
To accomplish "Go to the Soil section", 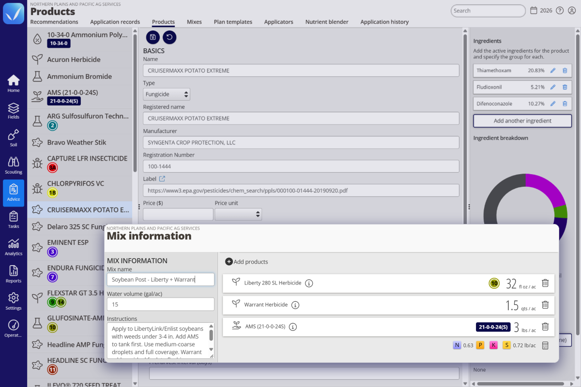I will [x=14, y=138].
